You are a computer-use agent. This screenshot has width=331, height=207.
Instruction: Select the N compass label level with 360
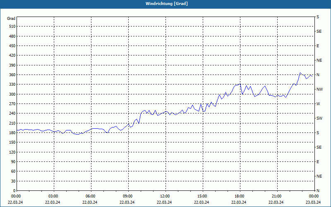click(318, 75)
